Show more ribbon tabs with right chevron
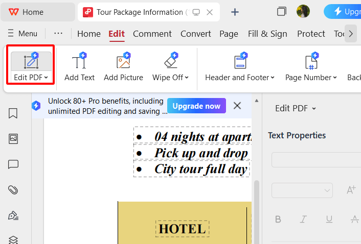Viewport: 361px width, 244px height. pyautogui.click(x=351, y=34)
